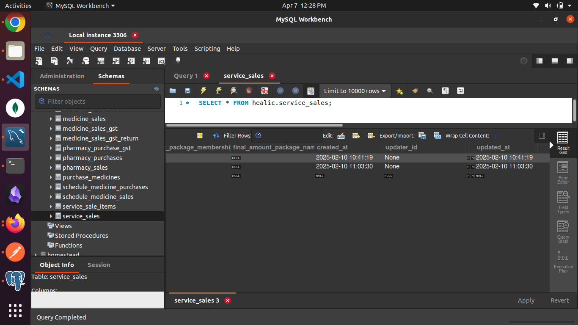Save query as snippet star icon
This screenshot has width=578, height=325.
point(399,91)
